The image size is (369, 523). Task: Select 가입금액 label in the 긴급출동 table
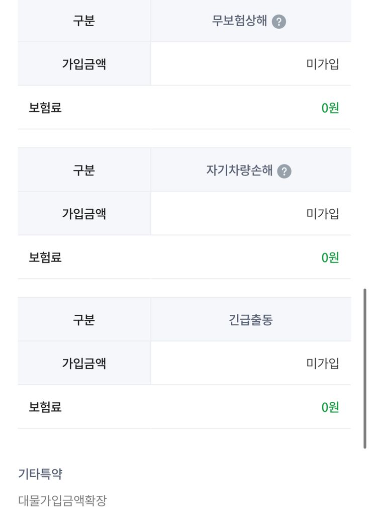pyautogui.click(x=84, y=363)
